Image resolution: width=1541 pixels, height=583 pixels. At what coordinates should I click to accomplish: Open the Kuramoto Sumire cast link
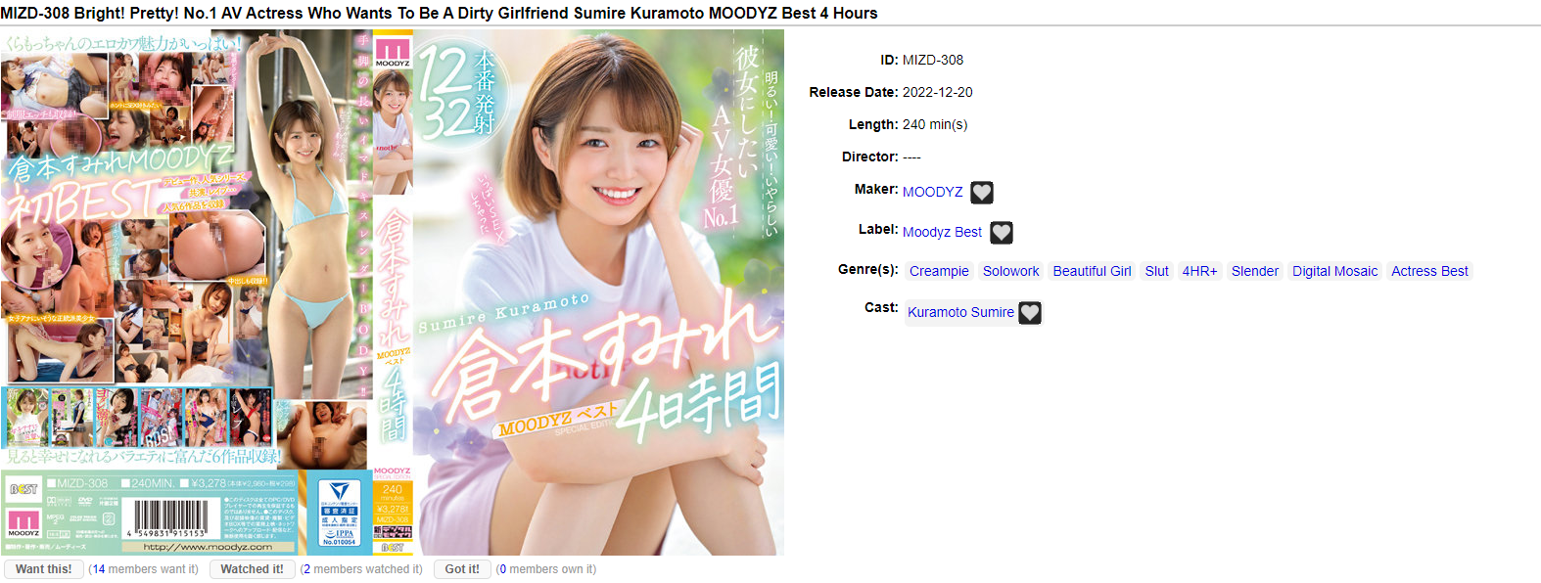(960, 312)
